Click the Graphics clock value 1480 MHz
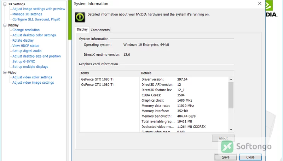The height and width of the screenshot is (161, 283). point(185,100)
